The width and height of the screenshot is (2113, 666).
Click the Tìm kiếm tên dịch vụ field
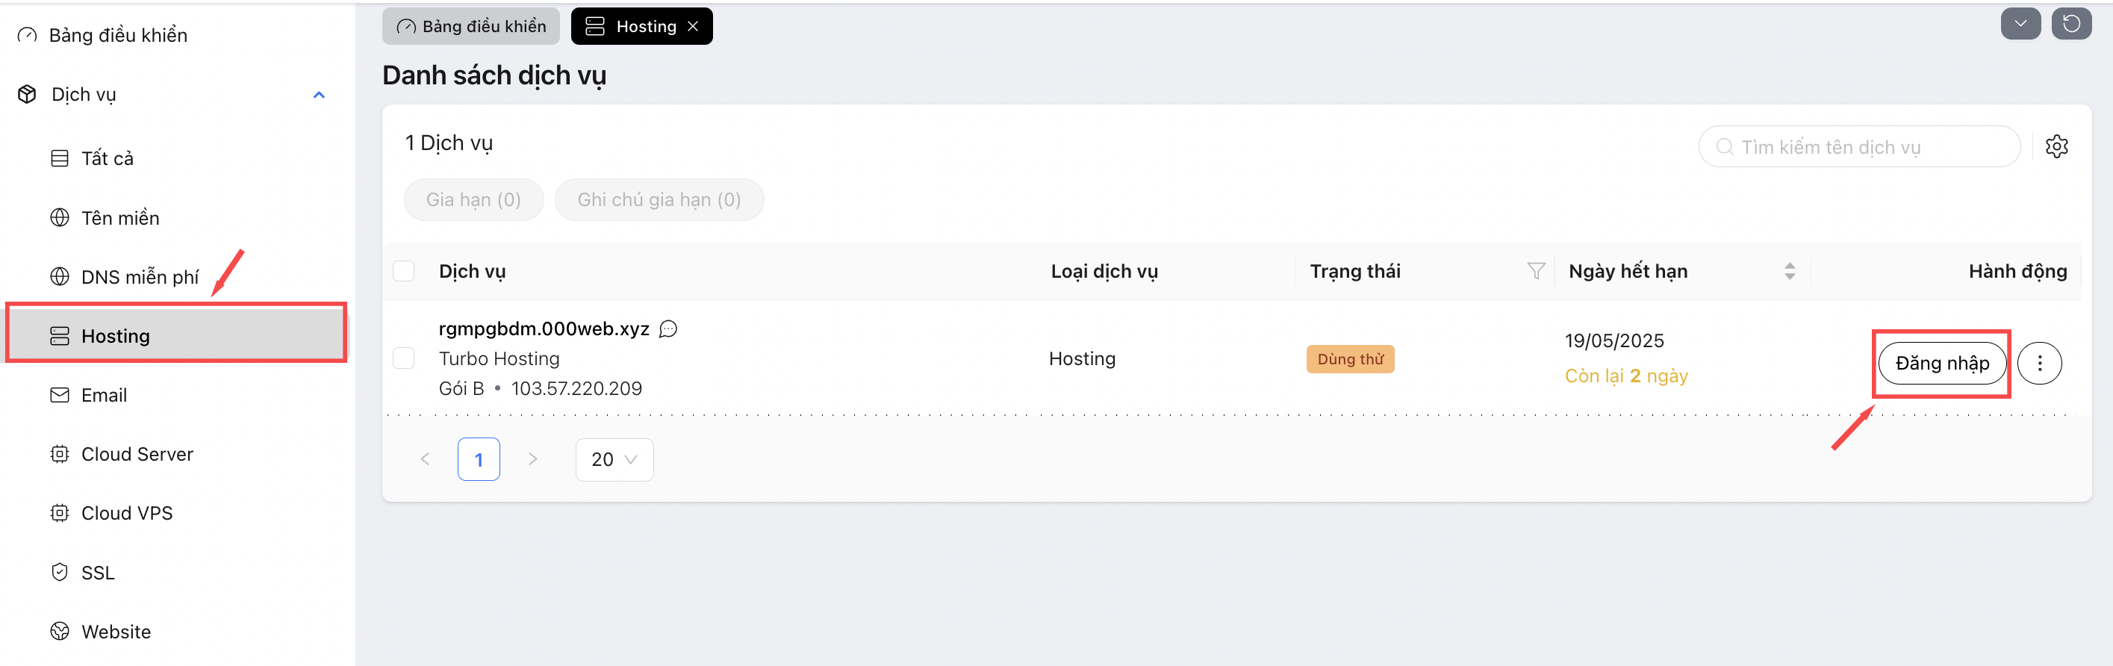click(1858, 147)
